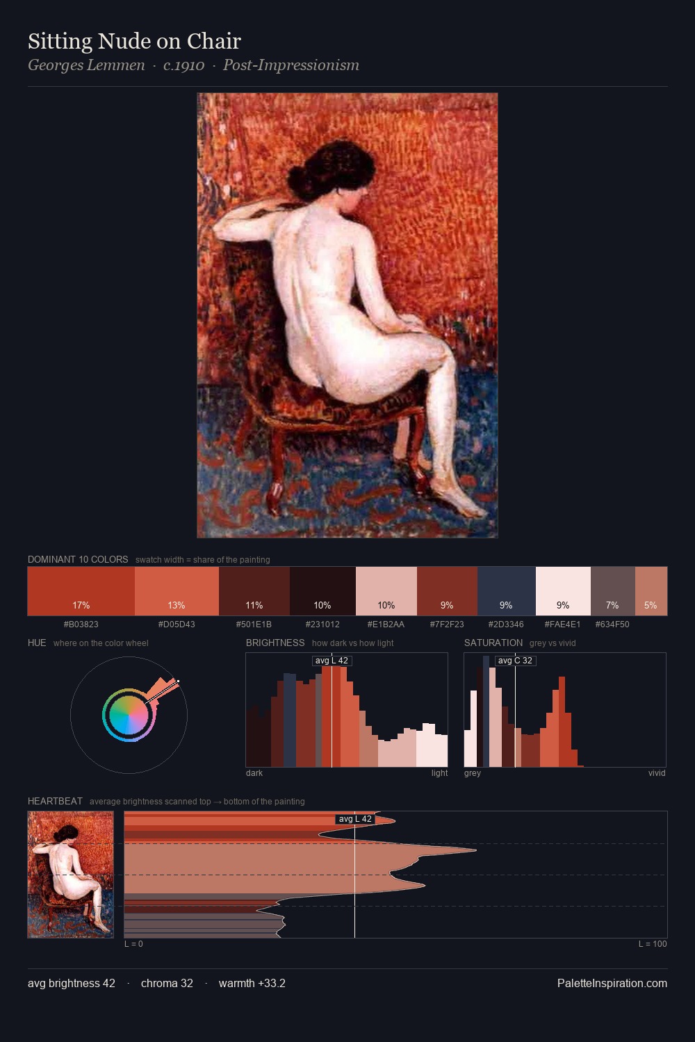The image size is (695, 1042).
Task: Click 'grey vs vivid' caption
Action: (x=553, y=643)
